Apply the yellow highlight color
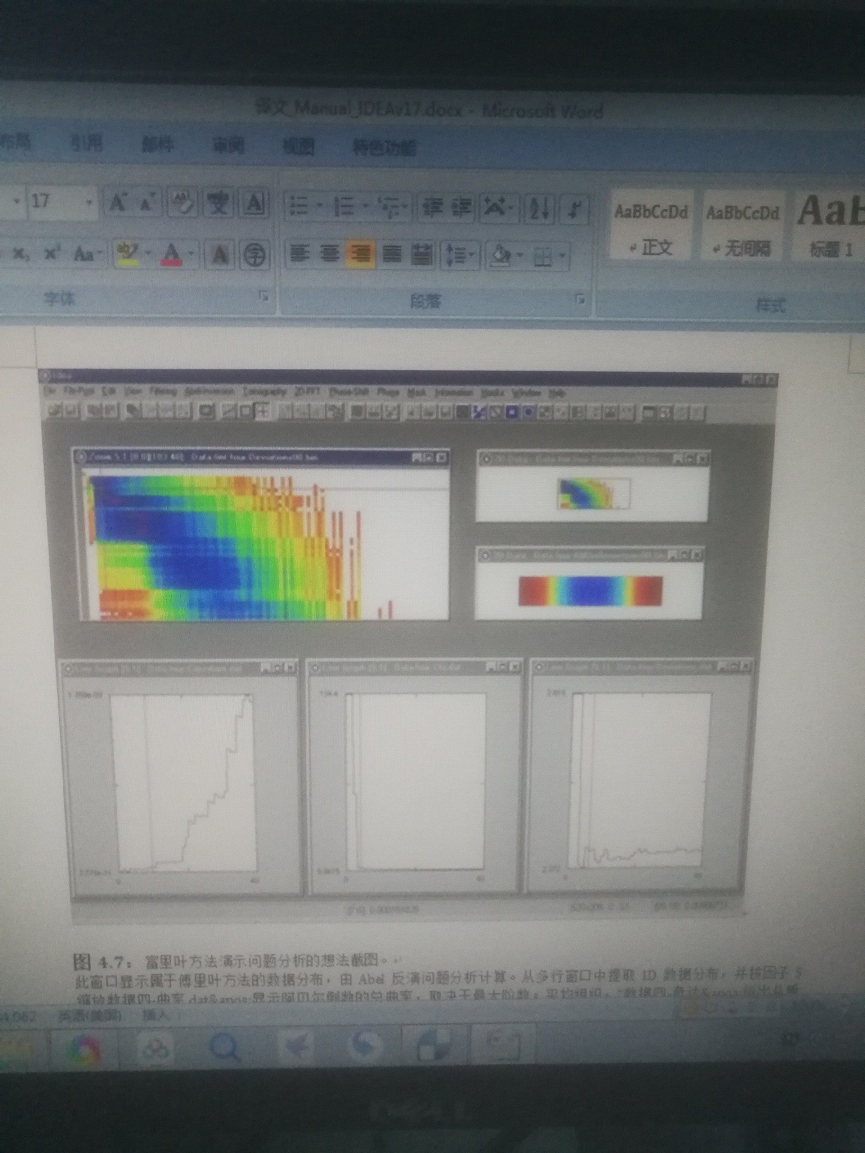865x1153 pixels. tap(128, 255)
